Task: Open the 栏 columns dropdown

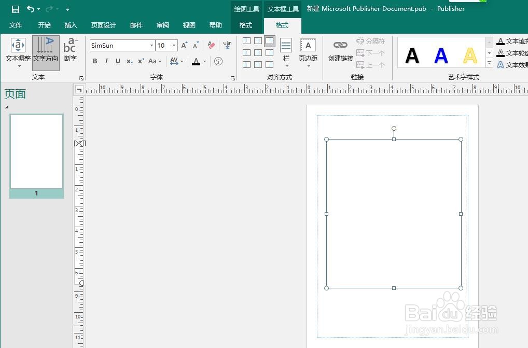Action: click(x=286, y=52)
